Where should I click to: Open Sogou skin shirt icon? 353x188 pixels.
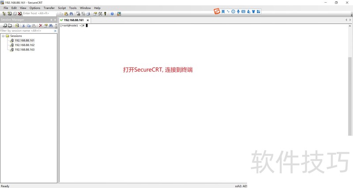pyautogui.click(x=253, y=11)
